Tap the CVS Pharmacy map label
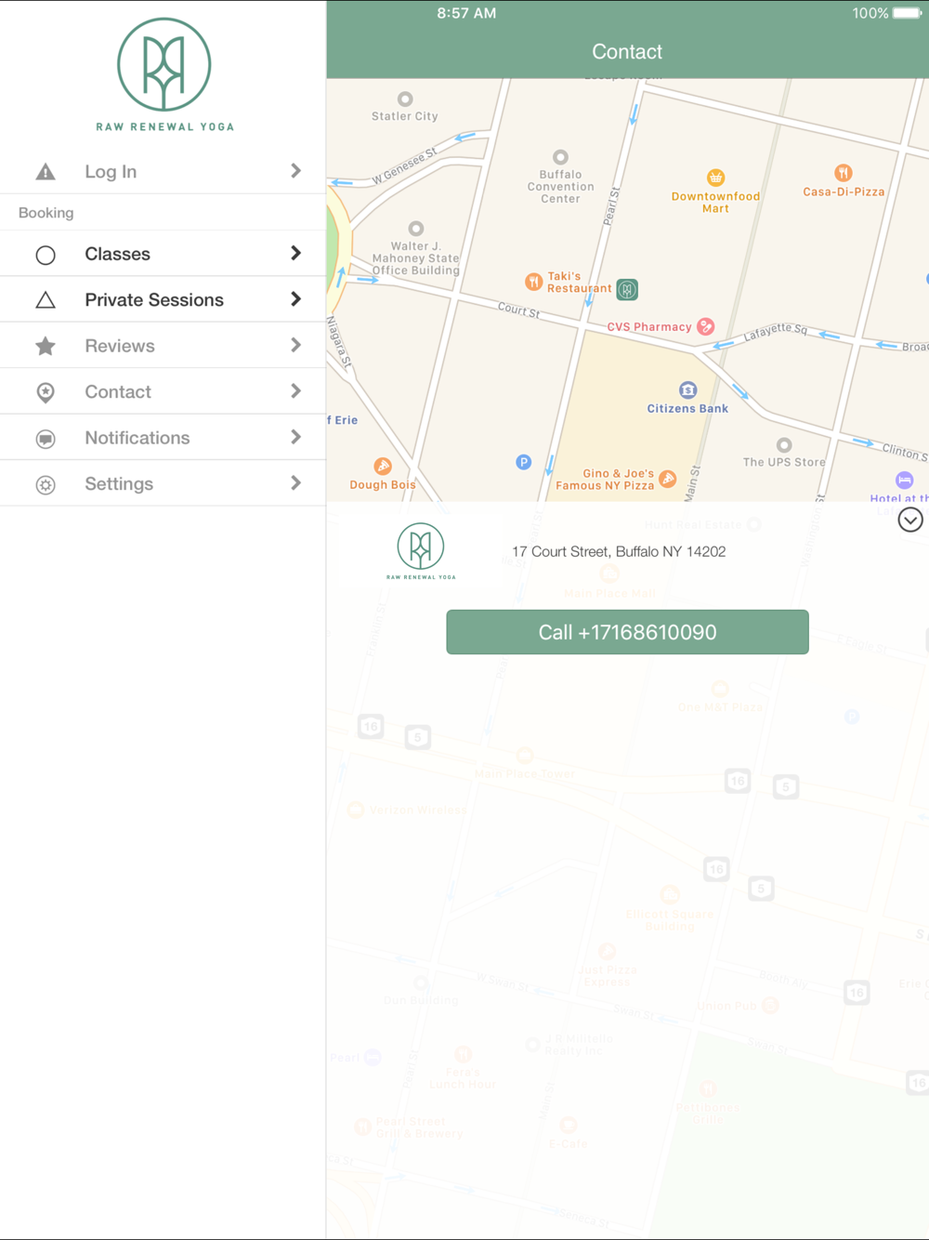Viewport: 929px width, 1240px height. click(649, 327)
